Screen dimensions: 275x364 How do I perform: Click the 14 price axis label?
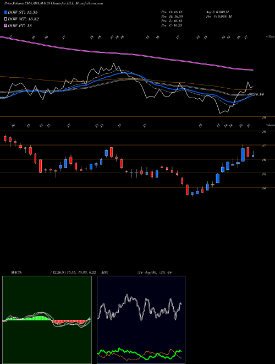pyautogui.click(x=263, y=188)
